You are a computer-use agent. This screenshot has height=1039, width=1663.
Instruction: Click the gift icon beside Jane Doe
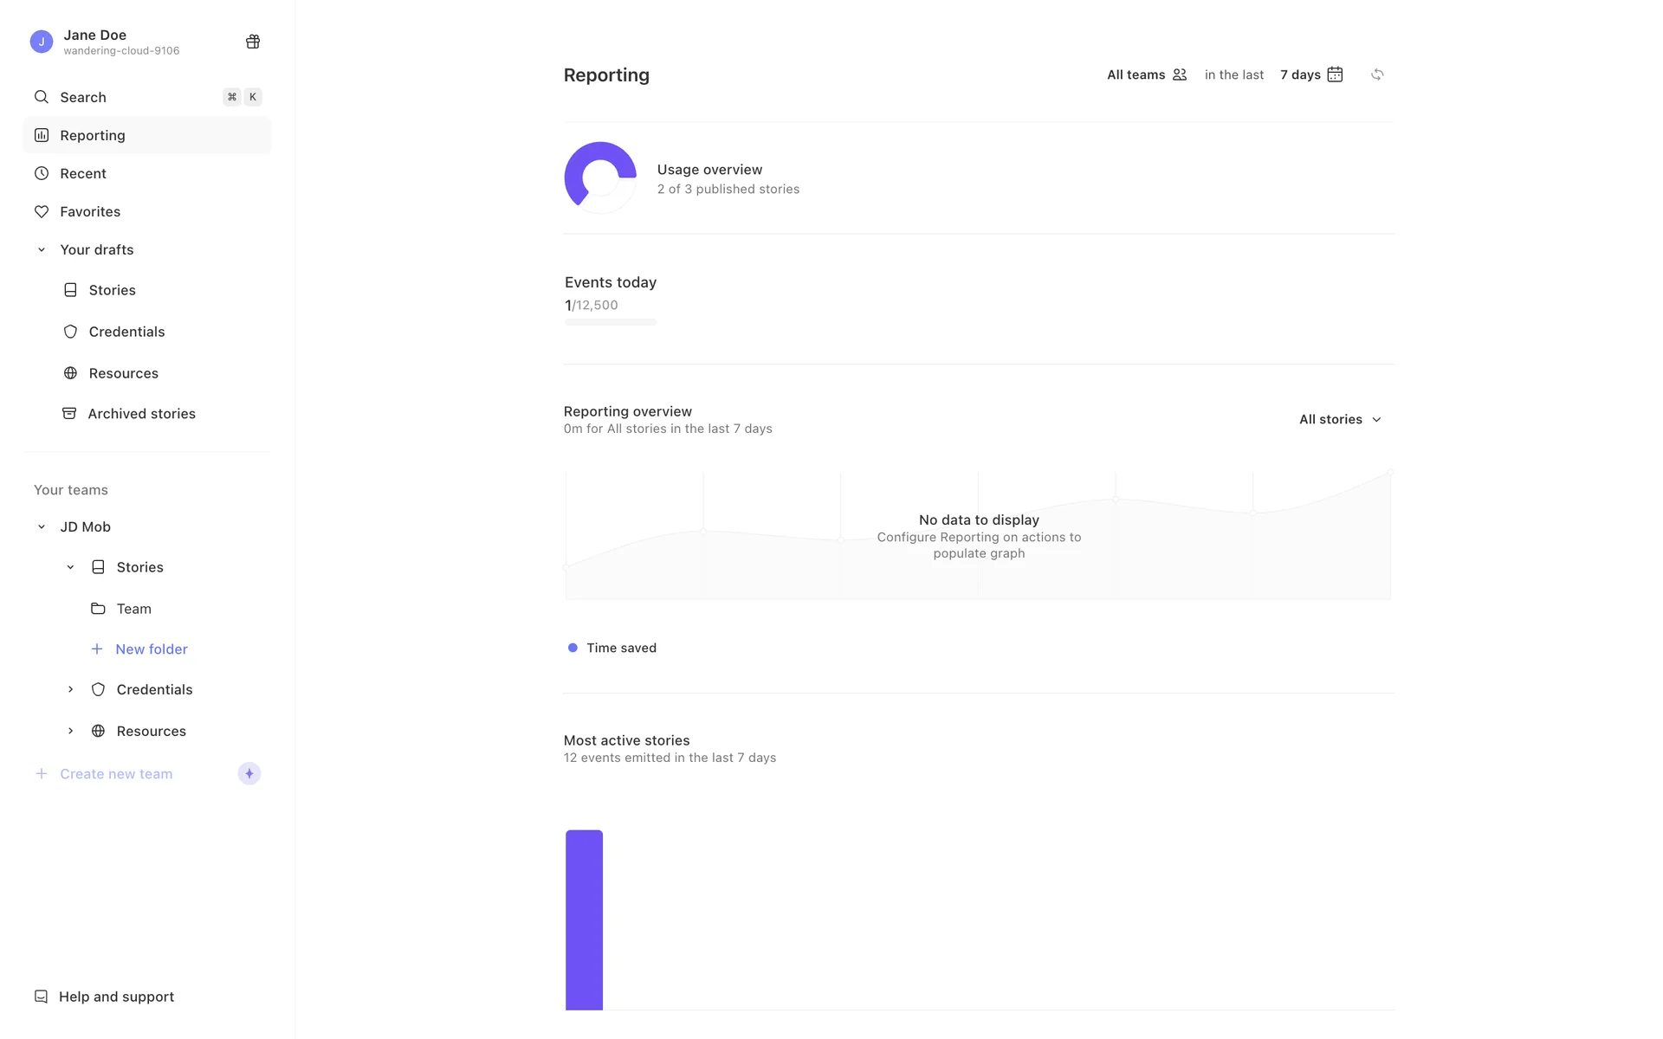click(253, 42)
